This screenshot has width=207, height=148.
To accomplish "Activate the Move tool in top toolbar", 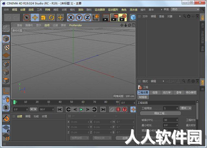I will point(35,17).
